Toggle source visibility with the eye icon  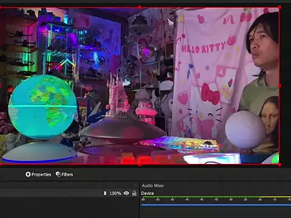pos(126,193)
